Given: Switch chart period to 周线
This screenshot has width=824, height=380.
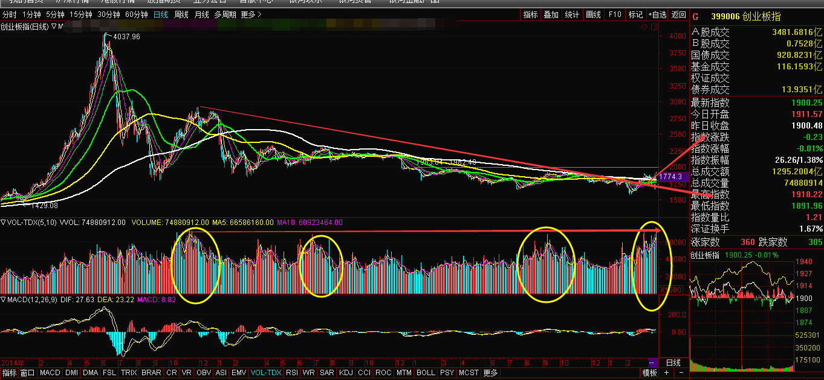Looking at the screenshot, I should click(181, 14).
